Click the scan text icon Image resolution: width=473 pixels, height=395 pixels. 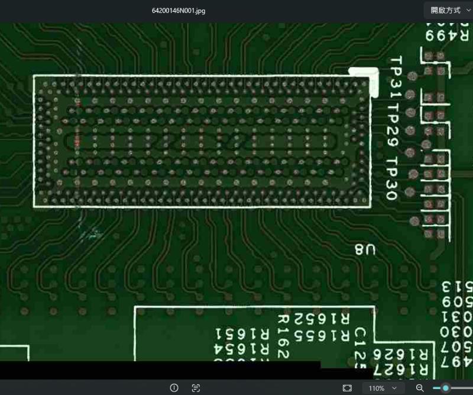click(x=196, y=388)
